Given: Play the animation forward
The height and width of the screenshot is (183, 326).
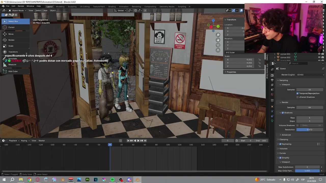Looking at the screenshot, I should tap(138, 141).
